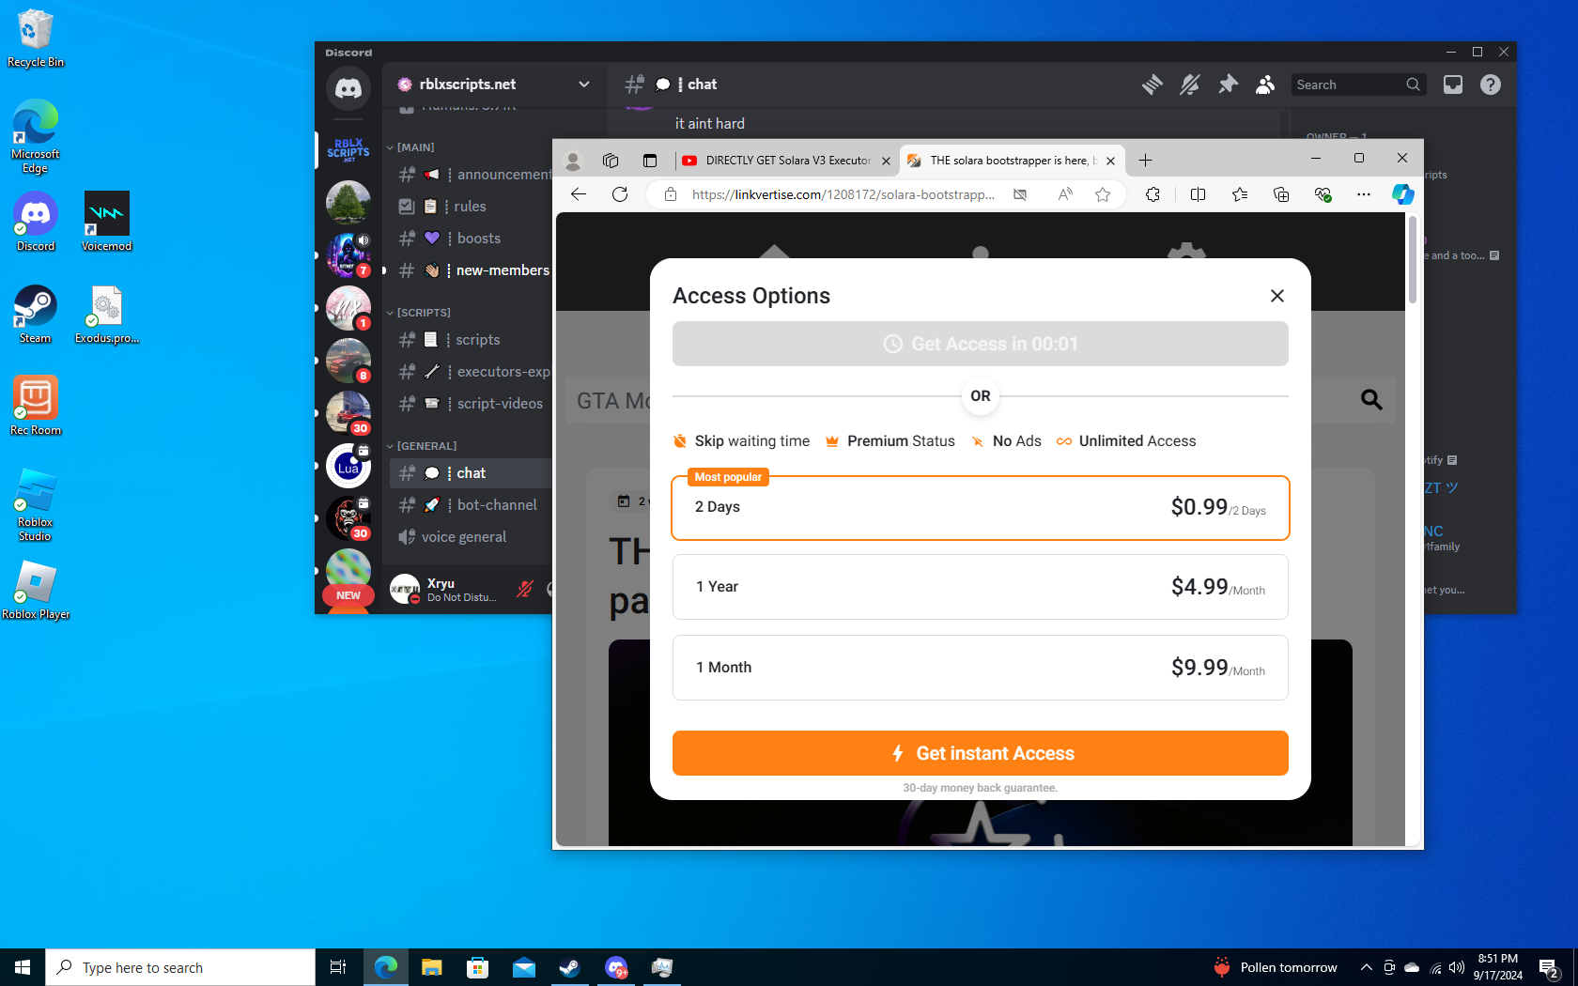Open Discord direct messages home icon

tap(348, 88)
